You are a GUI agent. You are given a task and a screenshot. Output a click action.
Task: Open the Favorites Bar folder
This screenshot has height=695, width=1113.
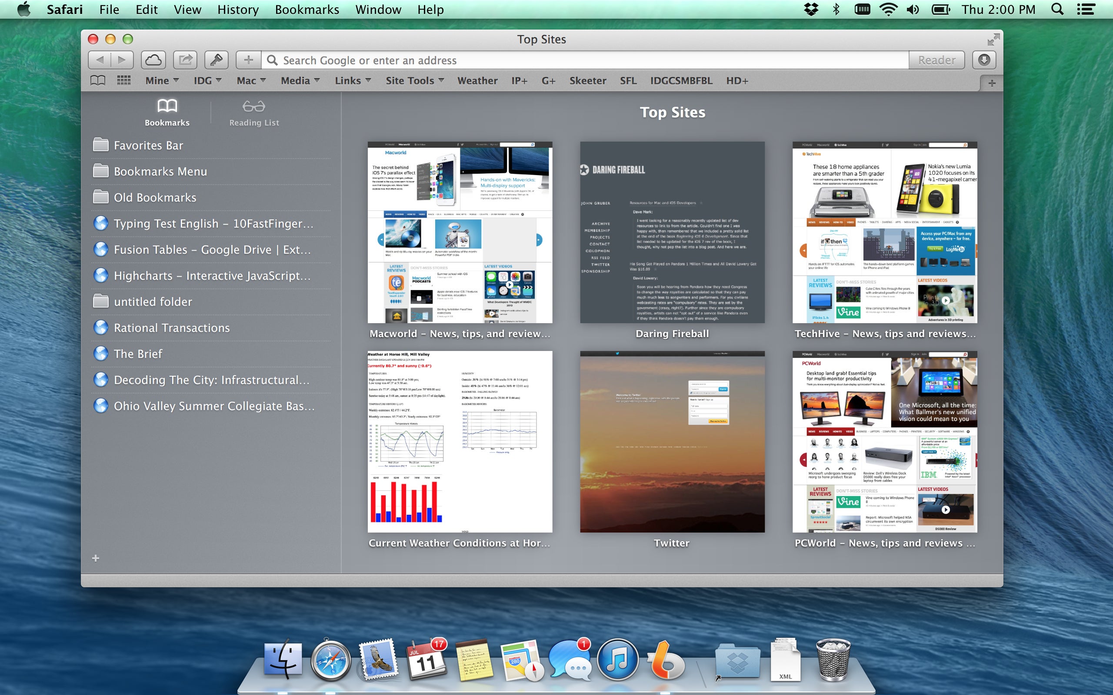point(210,146)
